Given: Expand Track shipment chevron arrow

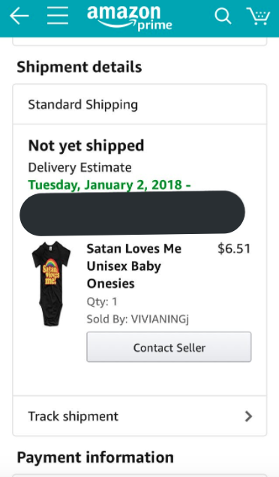Looking at the screenshot, I should pyautogui.click(x=248, y=416).
